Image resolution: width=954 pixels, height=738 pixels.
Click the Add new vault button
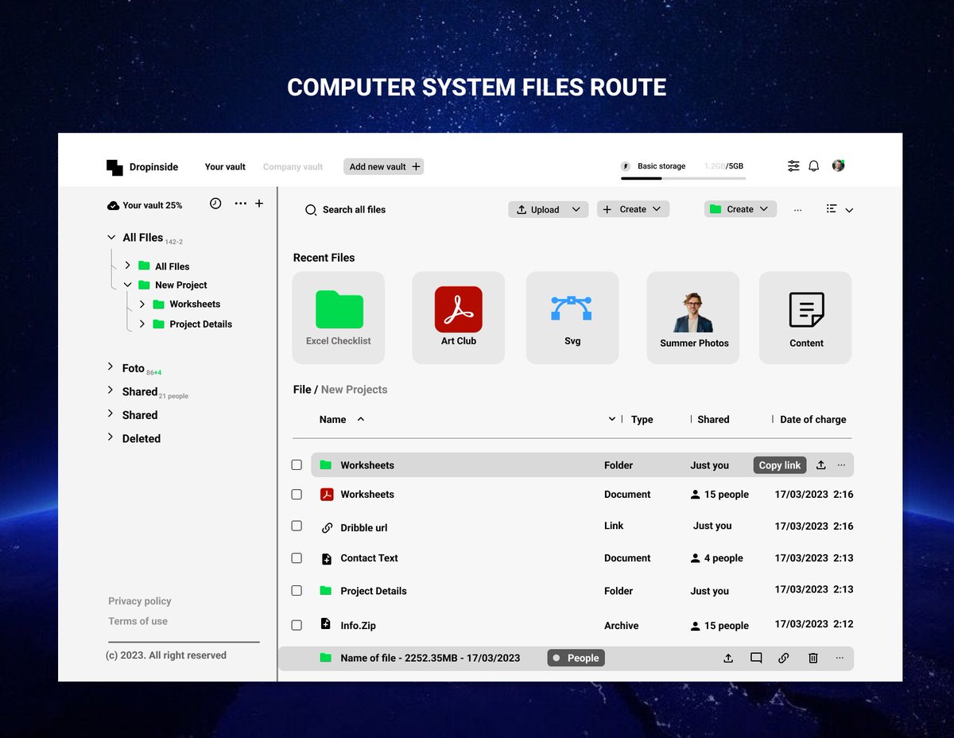384,166
